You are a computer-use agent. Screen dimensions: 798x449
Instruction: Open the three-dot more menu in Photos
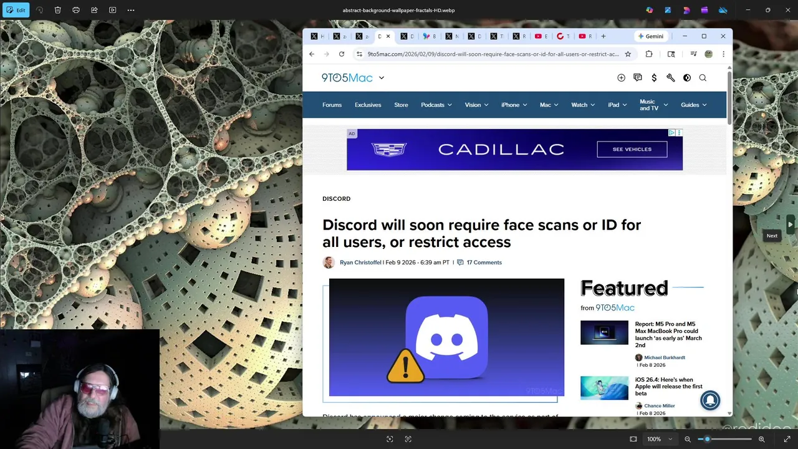click(x=131, y=10)
